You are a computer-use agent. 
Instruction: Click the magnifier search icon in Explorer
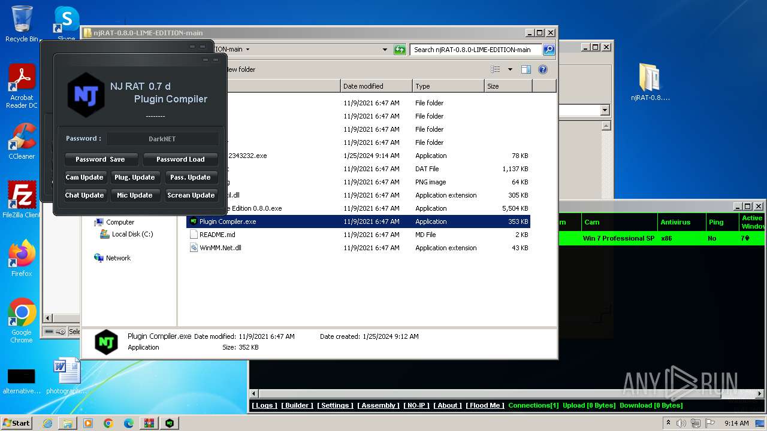click(x=548, y=50)
